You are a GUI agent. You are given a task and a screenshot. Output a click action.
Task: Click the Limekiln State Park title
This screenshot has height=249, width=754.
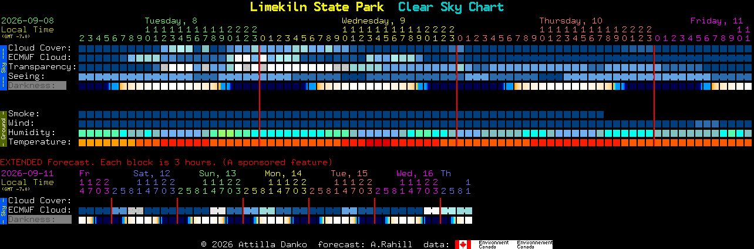[x=317, y=7]
